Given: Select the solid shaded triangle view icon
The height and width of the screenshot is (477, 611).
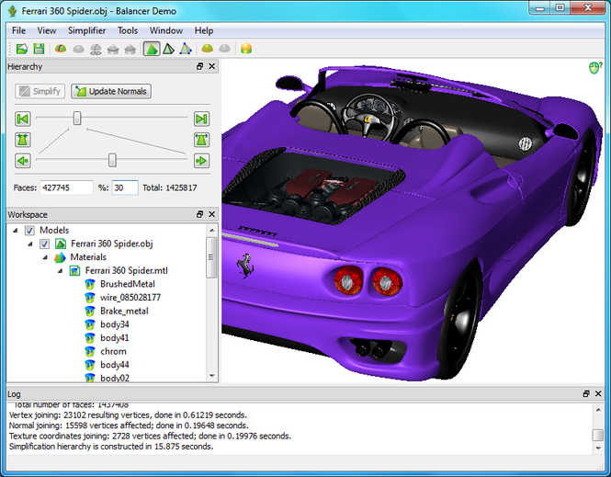Looking at the screenshot, I should click(152, 49).
